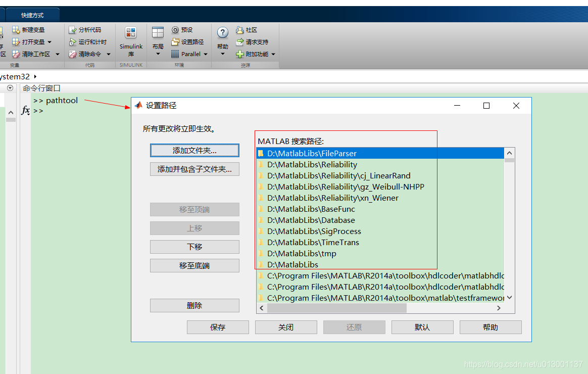This screenshot has height=374, width=588.
Task: Expand the Add-Ons dropdown arrow
Action: (x=273, y=54)
